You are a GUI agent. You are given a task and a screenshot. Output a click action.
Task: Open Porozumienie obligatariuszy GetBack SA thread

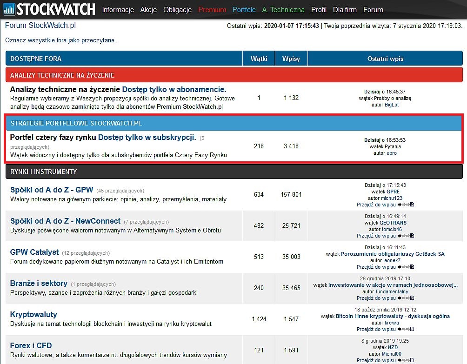[393, 254]
